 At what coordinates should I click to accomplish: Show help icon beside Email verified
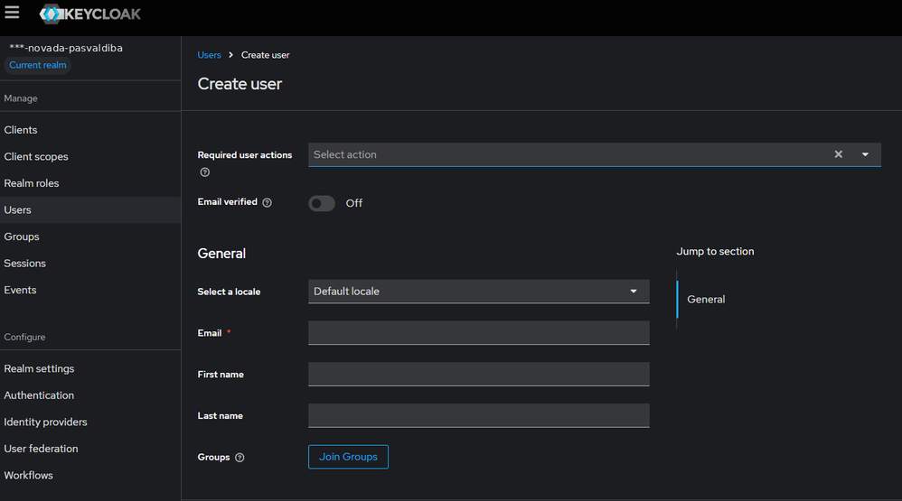coord(267,202)
